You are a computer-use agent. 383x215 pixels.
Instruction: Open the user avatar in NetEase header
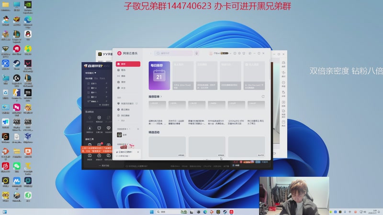click(211, 53)
